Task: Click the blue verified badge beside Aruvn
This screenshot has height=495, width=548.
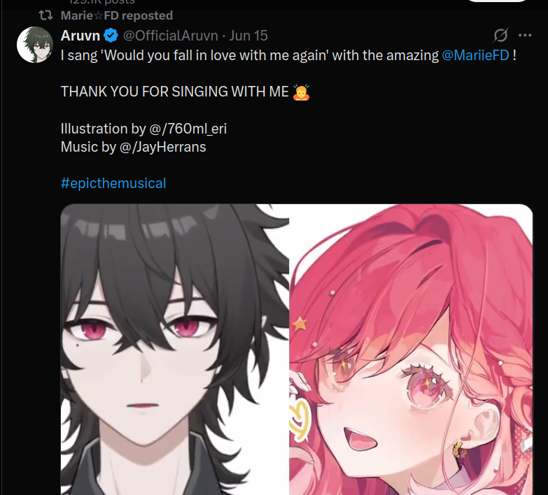Action: click(x=111, y=36)
